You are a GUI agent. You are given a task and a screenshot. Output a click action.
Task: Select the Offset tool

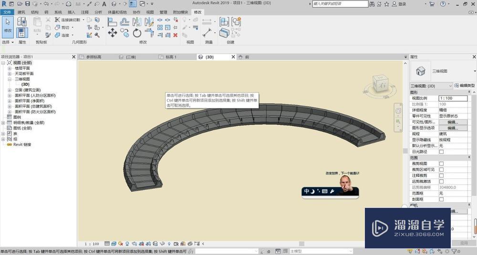124,21
